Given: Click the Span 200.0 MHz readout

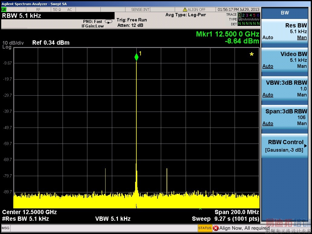Looking at the screenshot, I should click(x=237, y=212).
